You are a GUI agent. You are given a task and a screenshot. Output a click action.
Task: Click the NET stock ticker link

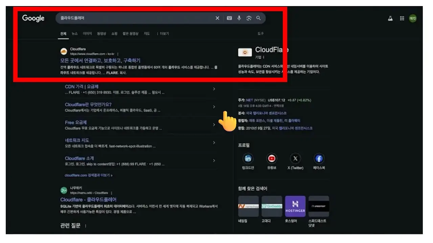click(x=249, y=100)
